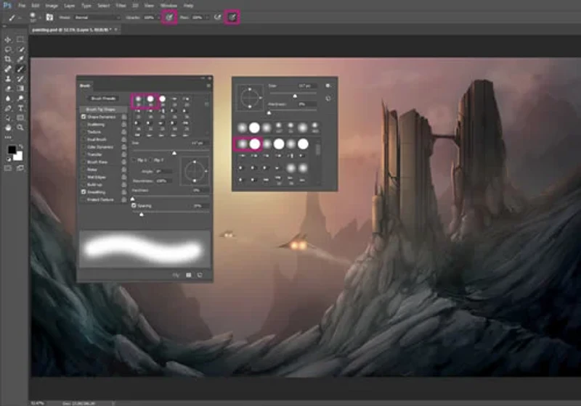Select the Lasso tool
581x406 pixels.
pos(8,49)
